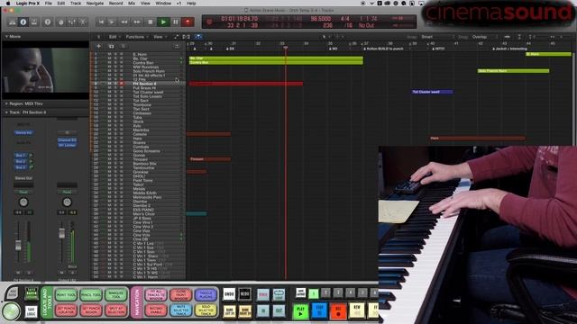Open the Mix menu

(132, 4)
